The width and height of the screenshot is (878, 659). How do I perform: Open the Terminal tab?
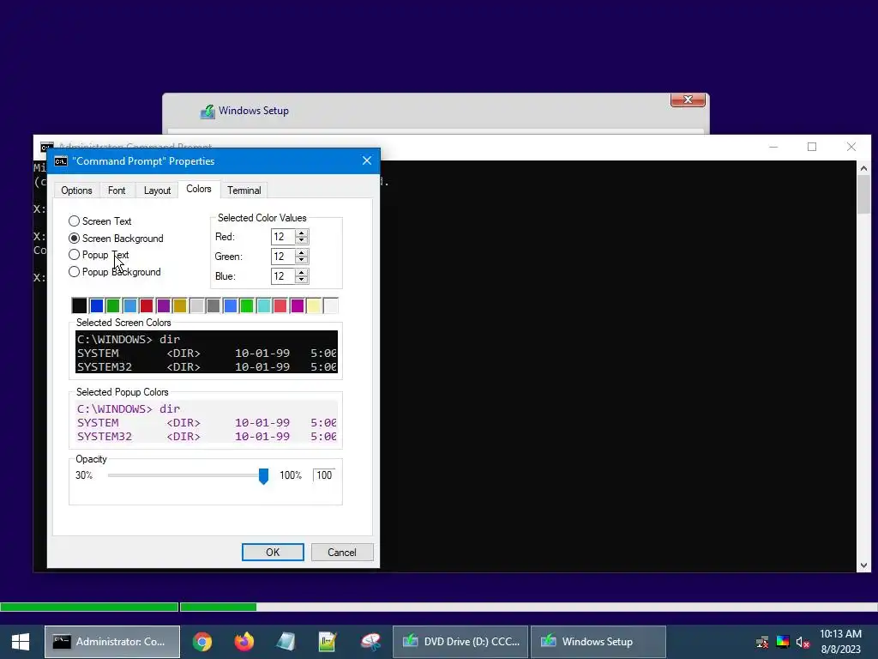[x=244, y=190]
